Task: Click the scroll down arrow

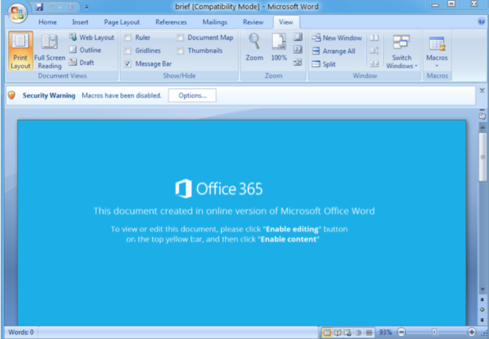Action: pos(483,289)
